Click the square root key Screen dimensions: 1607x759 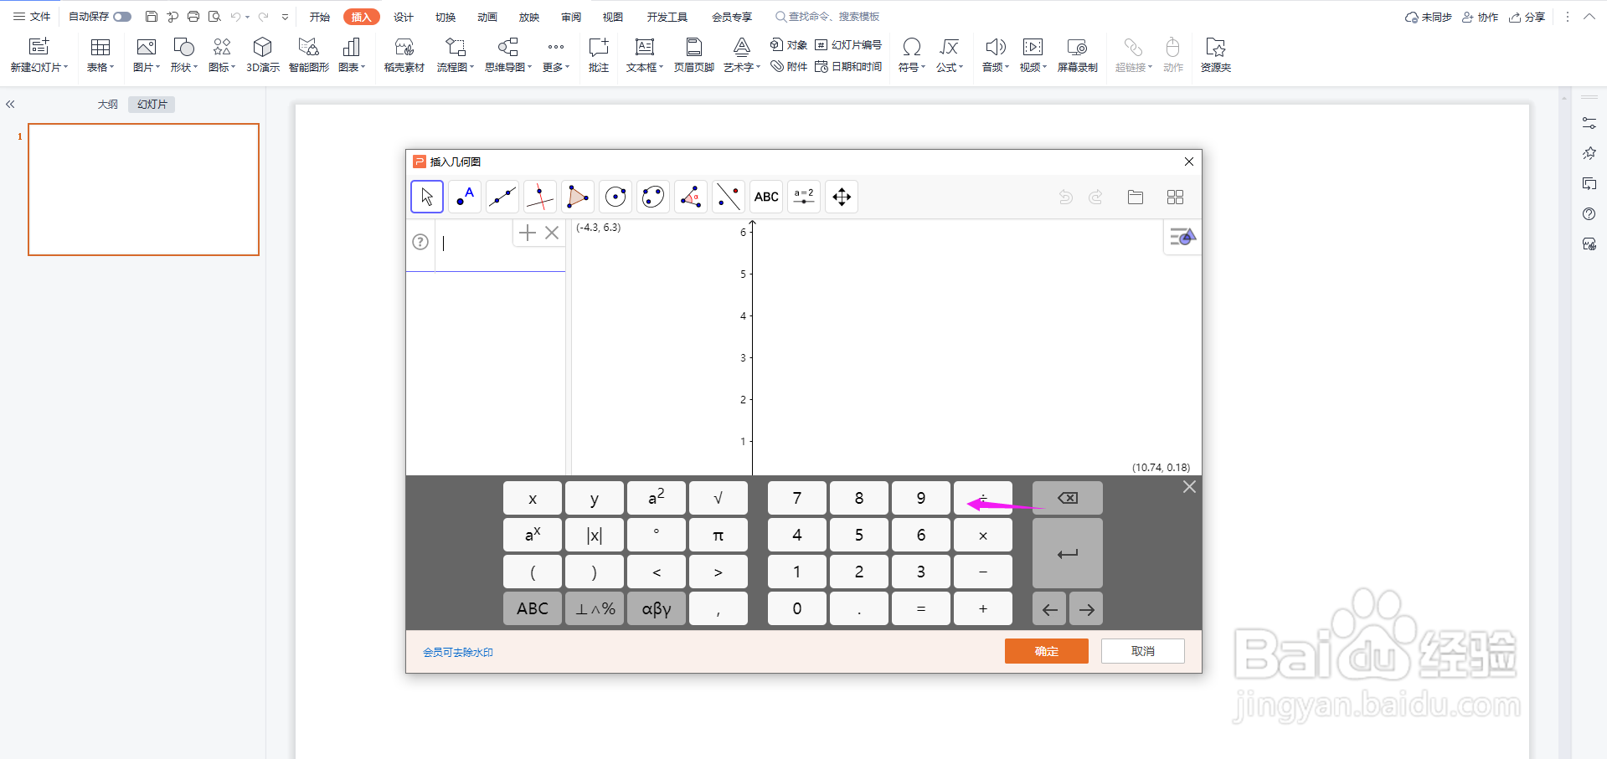719,498
